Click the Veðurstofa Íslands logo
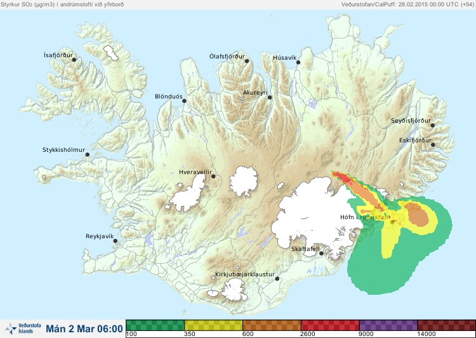The height and width of the screenshot is (338, 476). [x=23, y=328]
